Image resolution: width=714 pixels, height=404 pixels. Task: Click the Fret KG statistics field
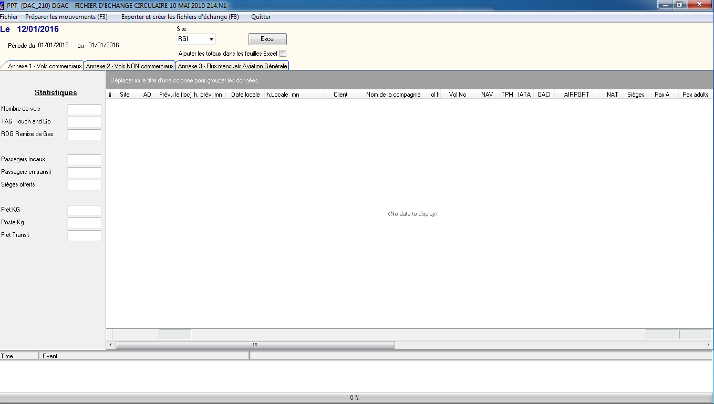tap(84, 210)
